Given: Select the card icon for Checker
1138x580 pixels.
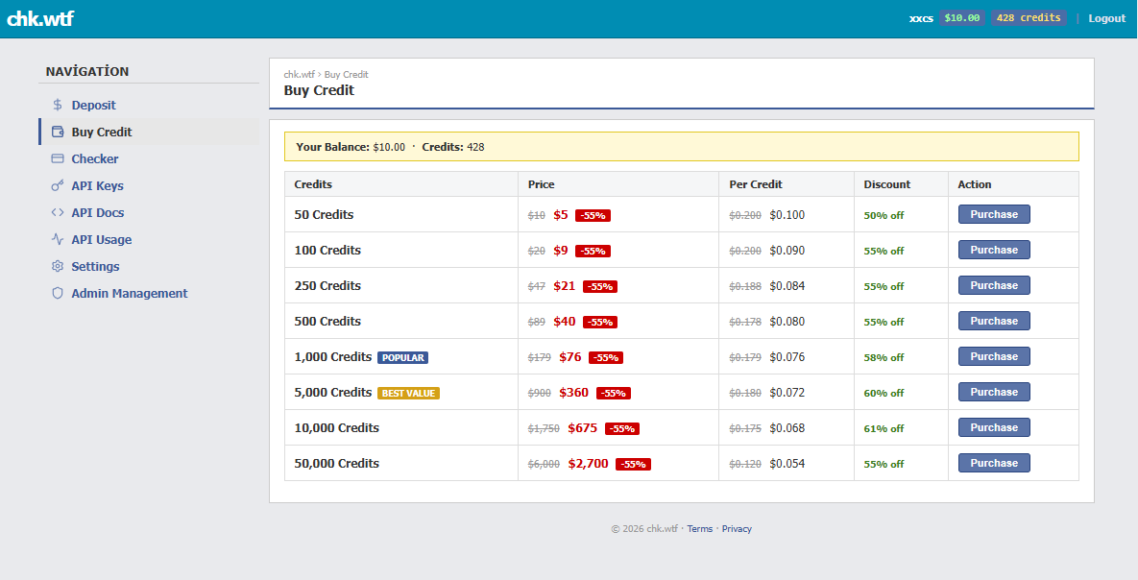Looking at the screenshot, I should pyautogui.click(x=58, y=159).
